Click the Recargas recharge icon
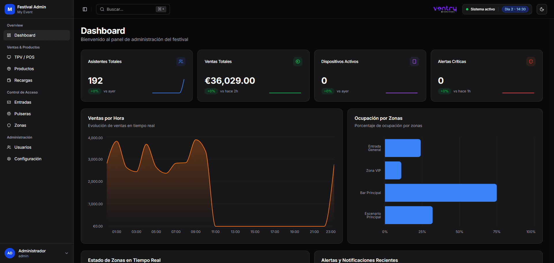The width and height of the screenshot is (554, 263). click(9, 80)
